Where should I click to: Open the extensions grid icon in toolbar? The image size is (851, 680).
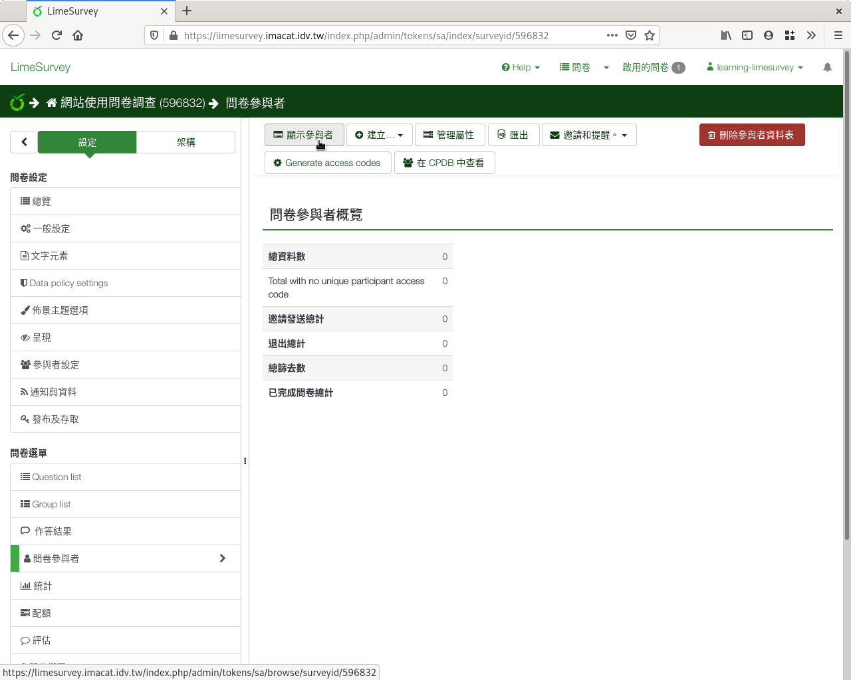tap(790, 35)
